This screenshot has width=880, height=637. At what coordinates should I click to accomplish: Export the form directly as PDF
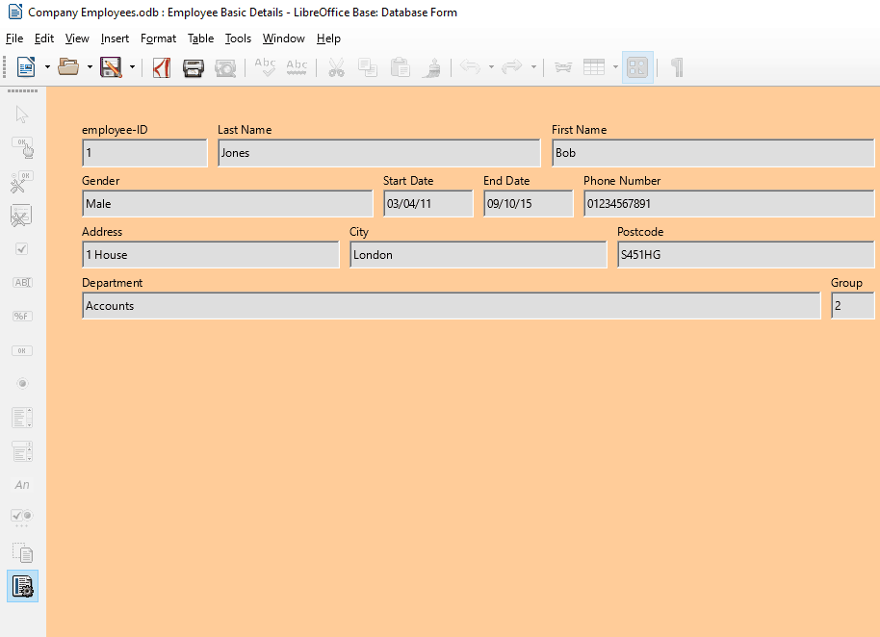click(x=161, y=67)
